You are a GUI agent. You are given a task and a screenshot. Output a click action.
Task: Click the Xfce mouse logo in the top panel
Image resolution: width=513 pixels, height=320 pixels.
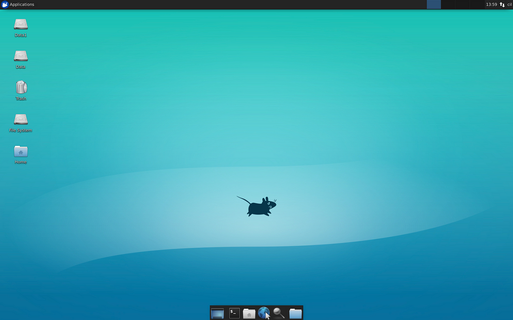click(5, 4)
